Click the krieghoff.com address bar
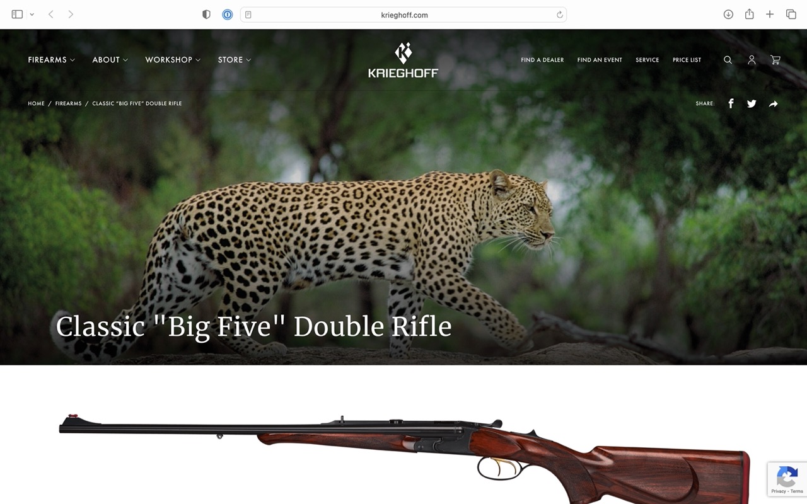807x504 pixels. [403, 14]
